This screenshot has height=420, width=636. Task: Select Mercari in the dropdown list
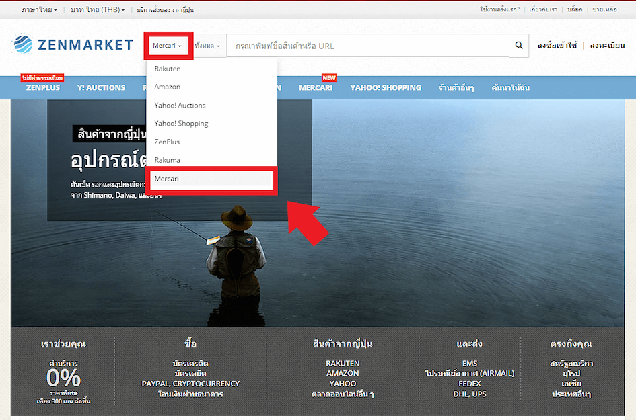point(211,179)
